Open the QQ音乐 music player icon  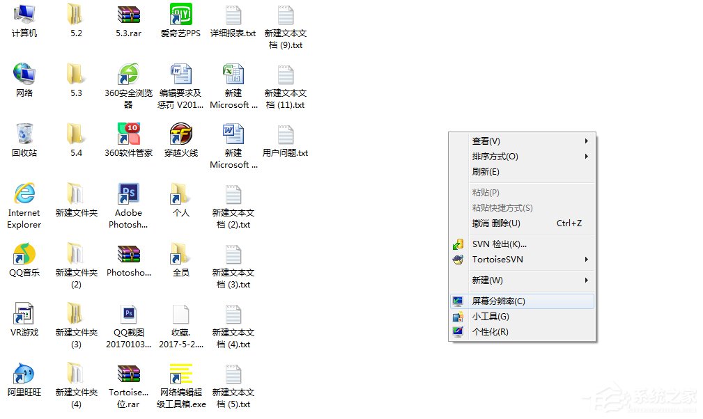(x=24, y=258)
